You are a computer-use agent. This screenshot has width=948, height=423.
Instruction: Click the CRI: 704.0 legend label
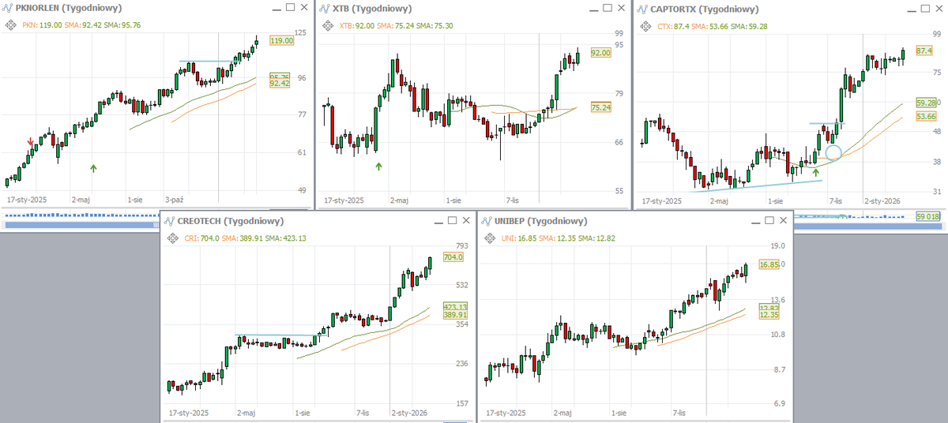(203, 238)
